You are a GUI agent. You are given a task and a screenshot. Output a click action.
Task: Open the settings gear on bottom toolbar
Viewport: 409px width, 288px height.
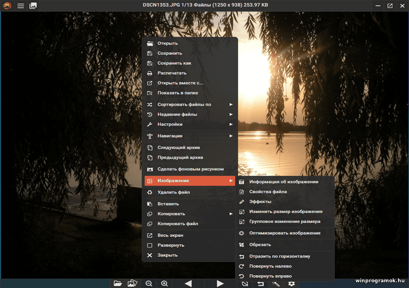291,284
